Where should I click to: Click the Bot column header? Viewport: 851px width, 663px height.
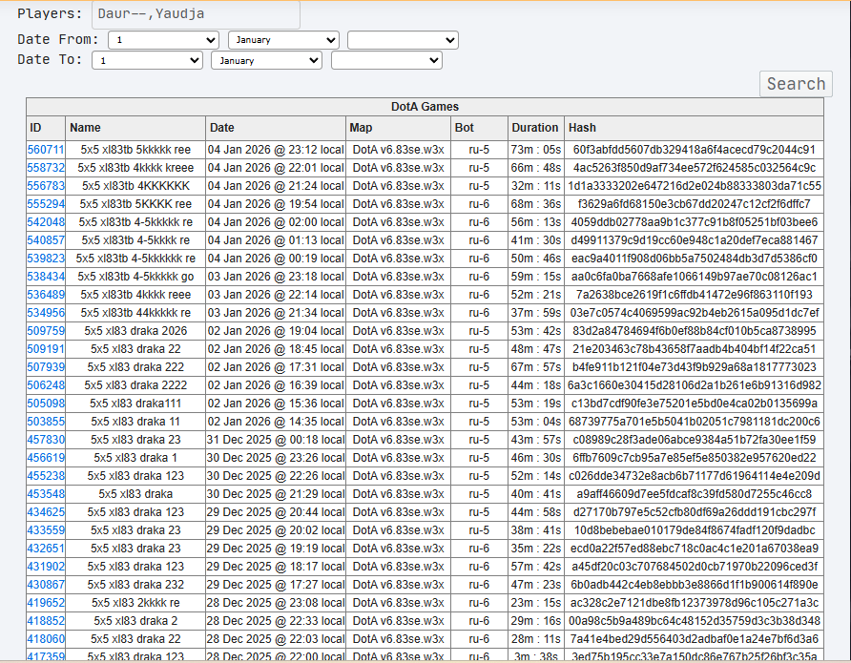click(x=479, y=128)
